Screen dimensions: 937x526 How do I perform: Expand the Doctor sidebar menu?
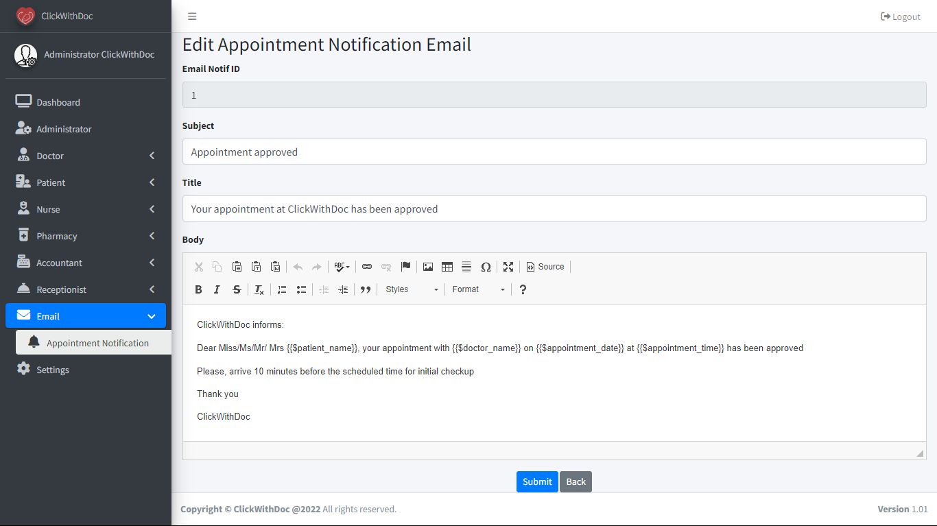[x=86, y=156]
